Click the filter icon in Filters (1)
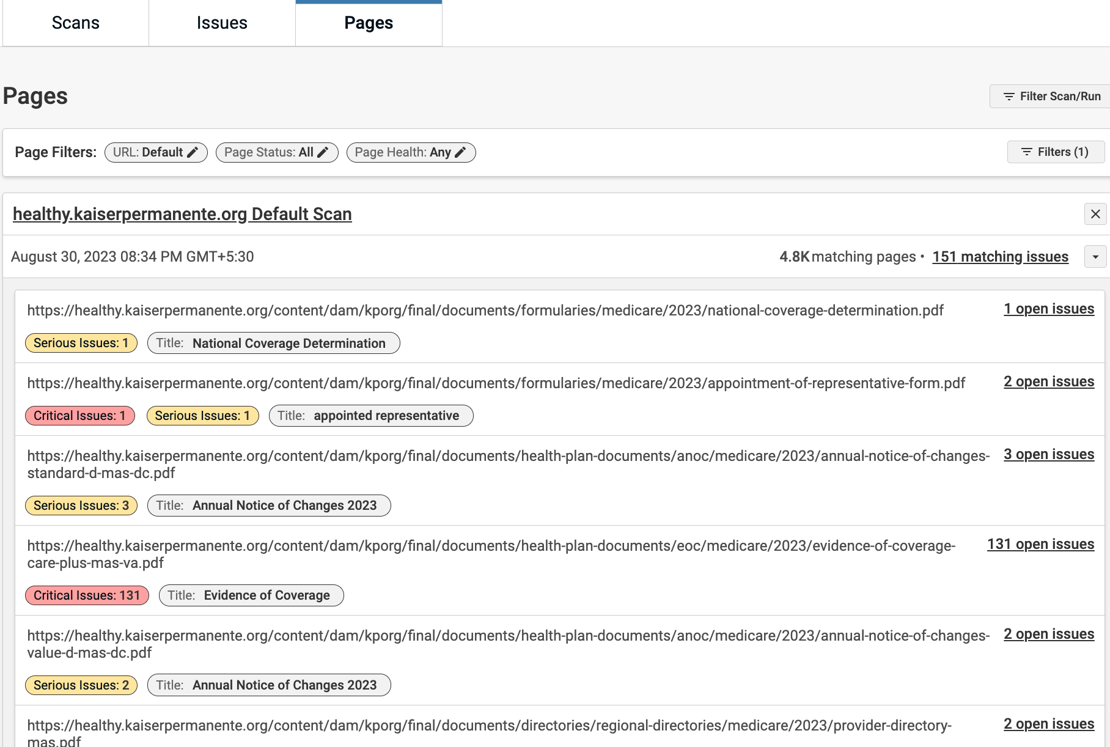Image resolution: width=1110 pixels, height=747 pixels. coord(1026,152)
